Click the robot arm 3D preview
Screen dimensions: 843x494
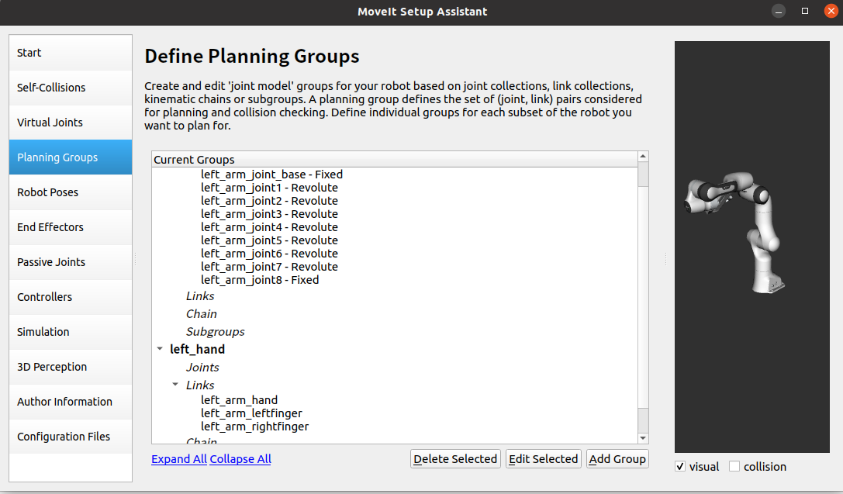pos(752,247)
